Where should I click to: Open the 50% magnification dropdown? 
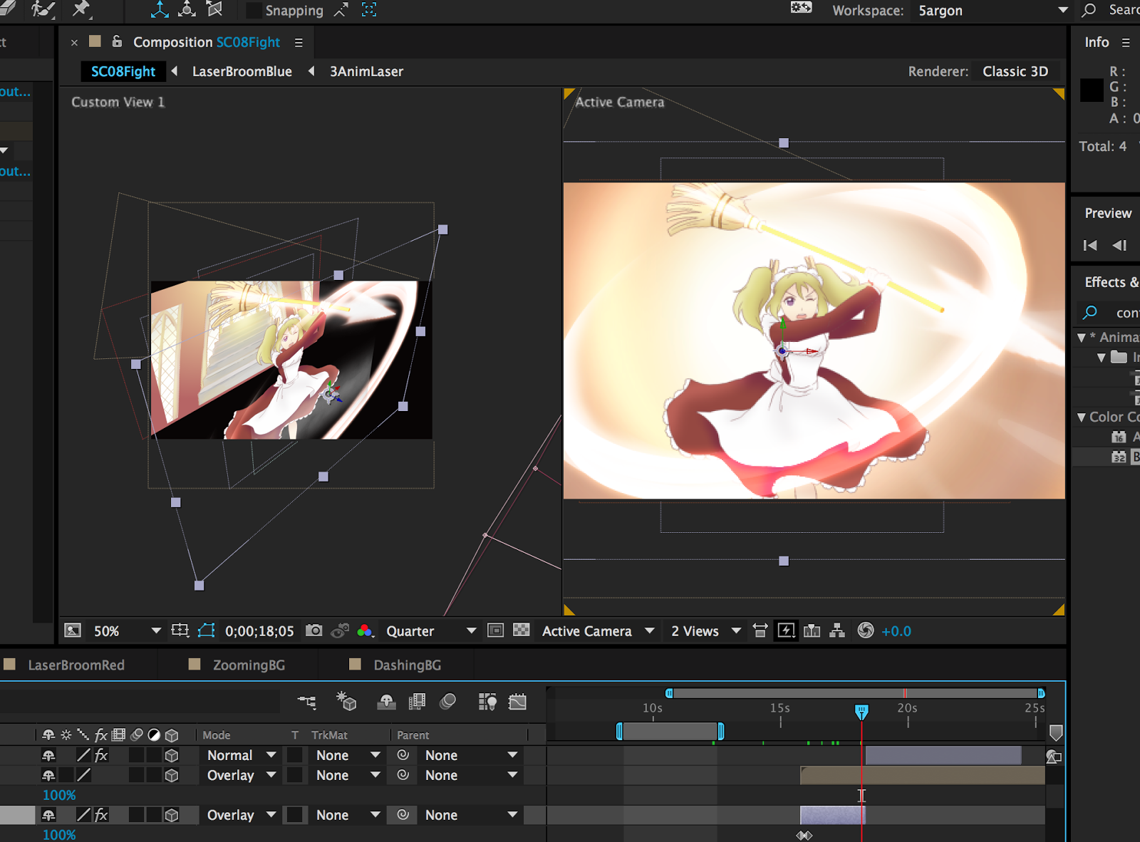(127, 631)
